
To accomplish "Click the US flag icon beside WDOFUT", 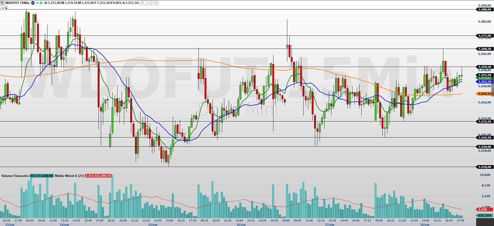I will 3,3.
